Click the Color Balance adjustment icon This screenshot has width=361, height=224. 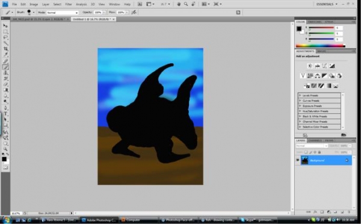(317, 76)
